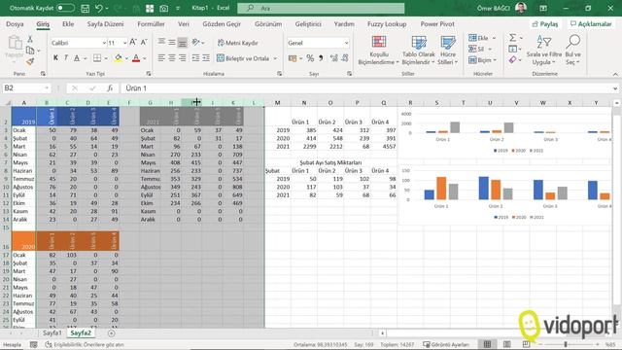
Task: Apply the red font color
Action: [x=136, y=58]
